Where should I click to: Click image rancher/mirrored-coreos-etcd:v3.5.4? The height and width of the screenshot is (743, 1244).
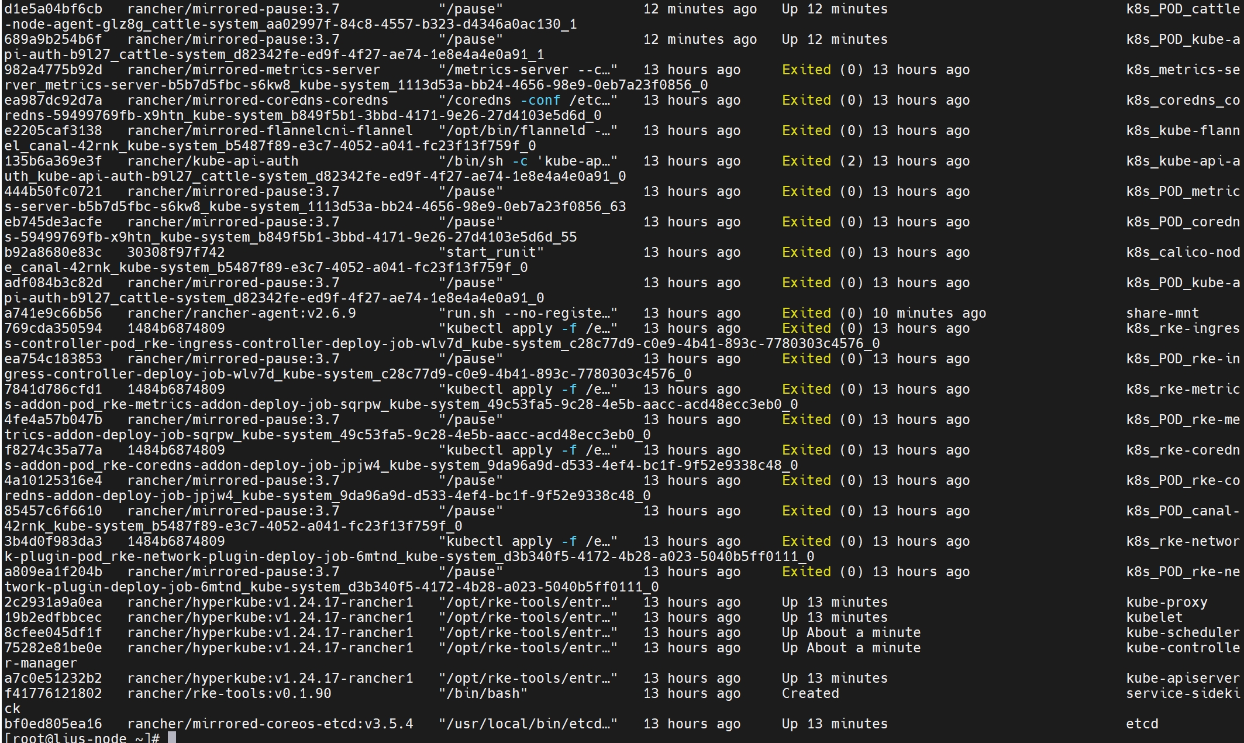pyautogui.click(x=270, y=724)
